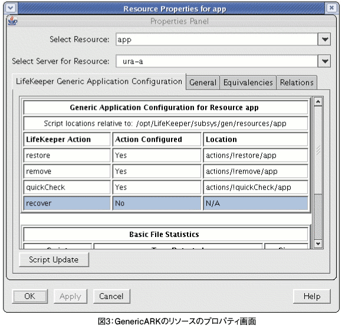
Task: Select the highlighted recover cell
Action: 67,203
